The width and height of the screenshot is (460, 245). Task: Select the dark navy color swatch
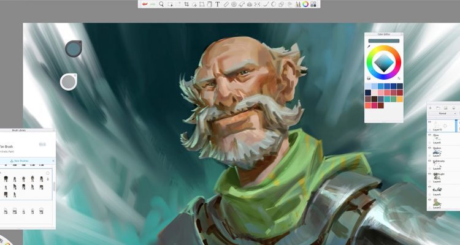(x=368, y=92)
